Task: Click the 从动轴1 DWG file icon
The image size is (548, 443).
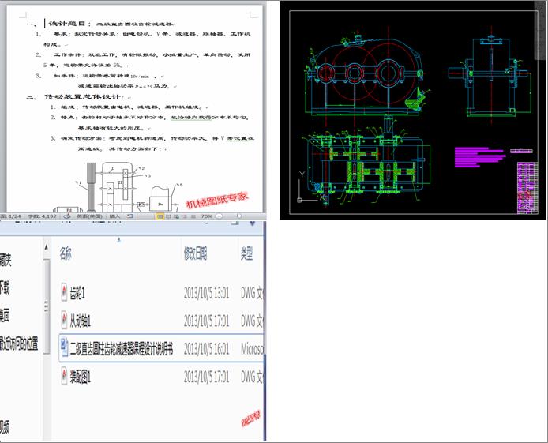Action: click(64, 320)
